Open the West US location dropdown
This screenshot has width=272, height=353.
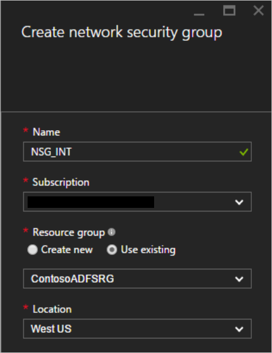[137, 329]
